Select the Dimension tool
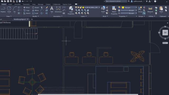Screen dimensions: 169x95 click(x=58, y=9)
